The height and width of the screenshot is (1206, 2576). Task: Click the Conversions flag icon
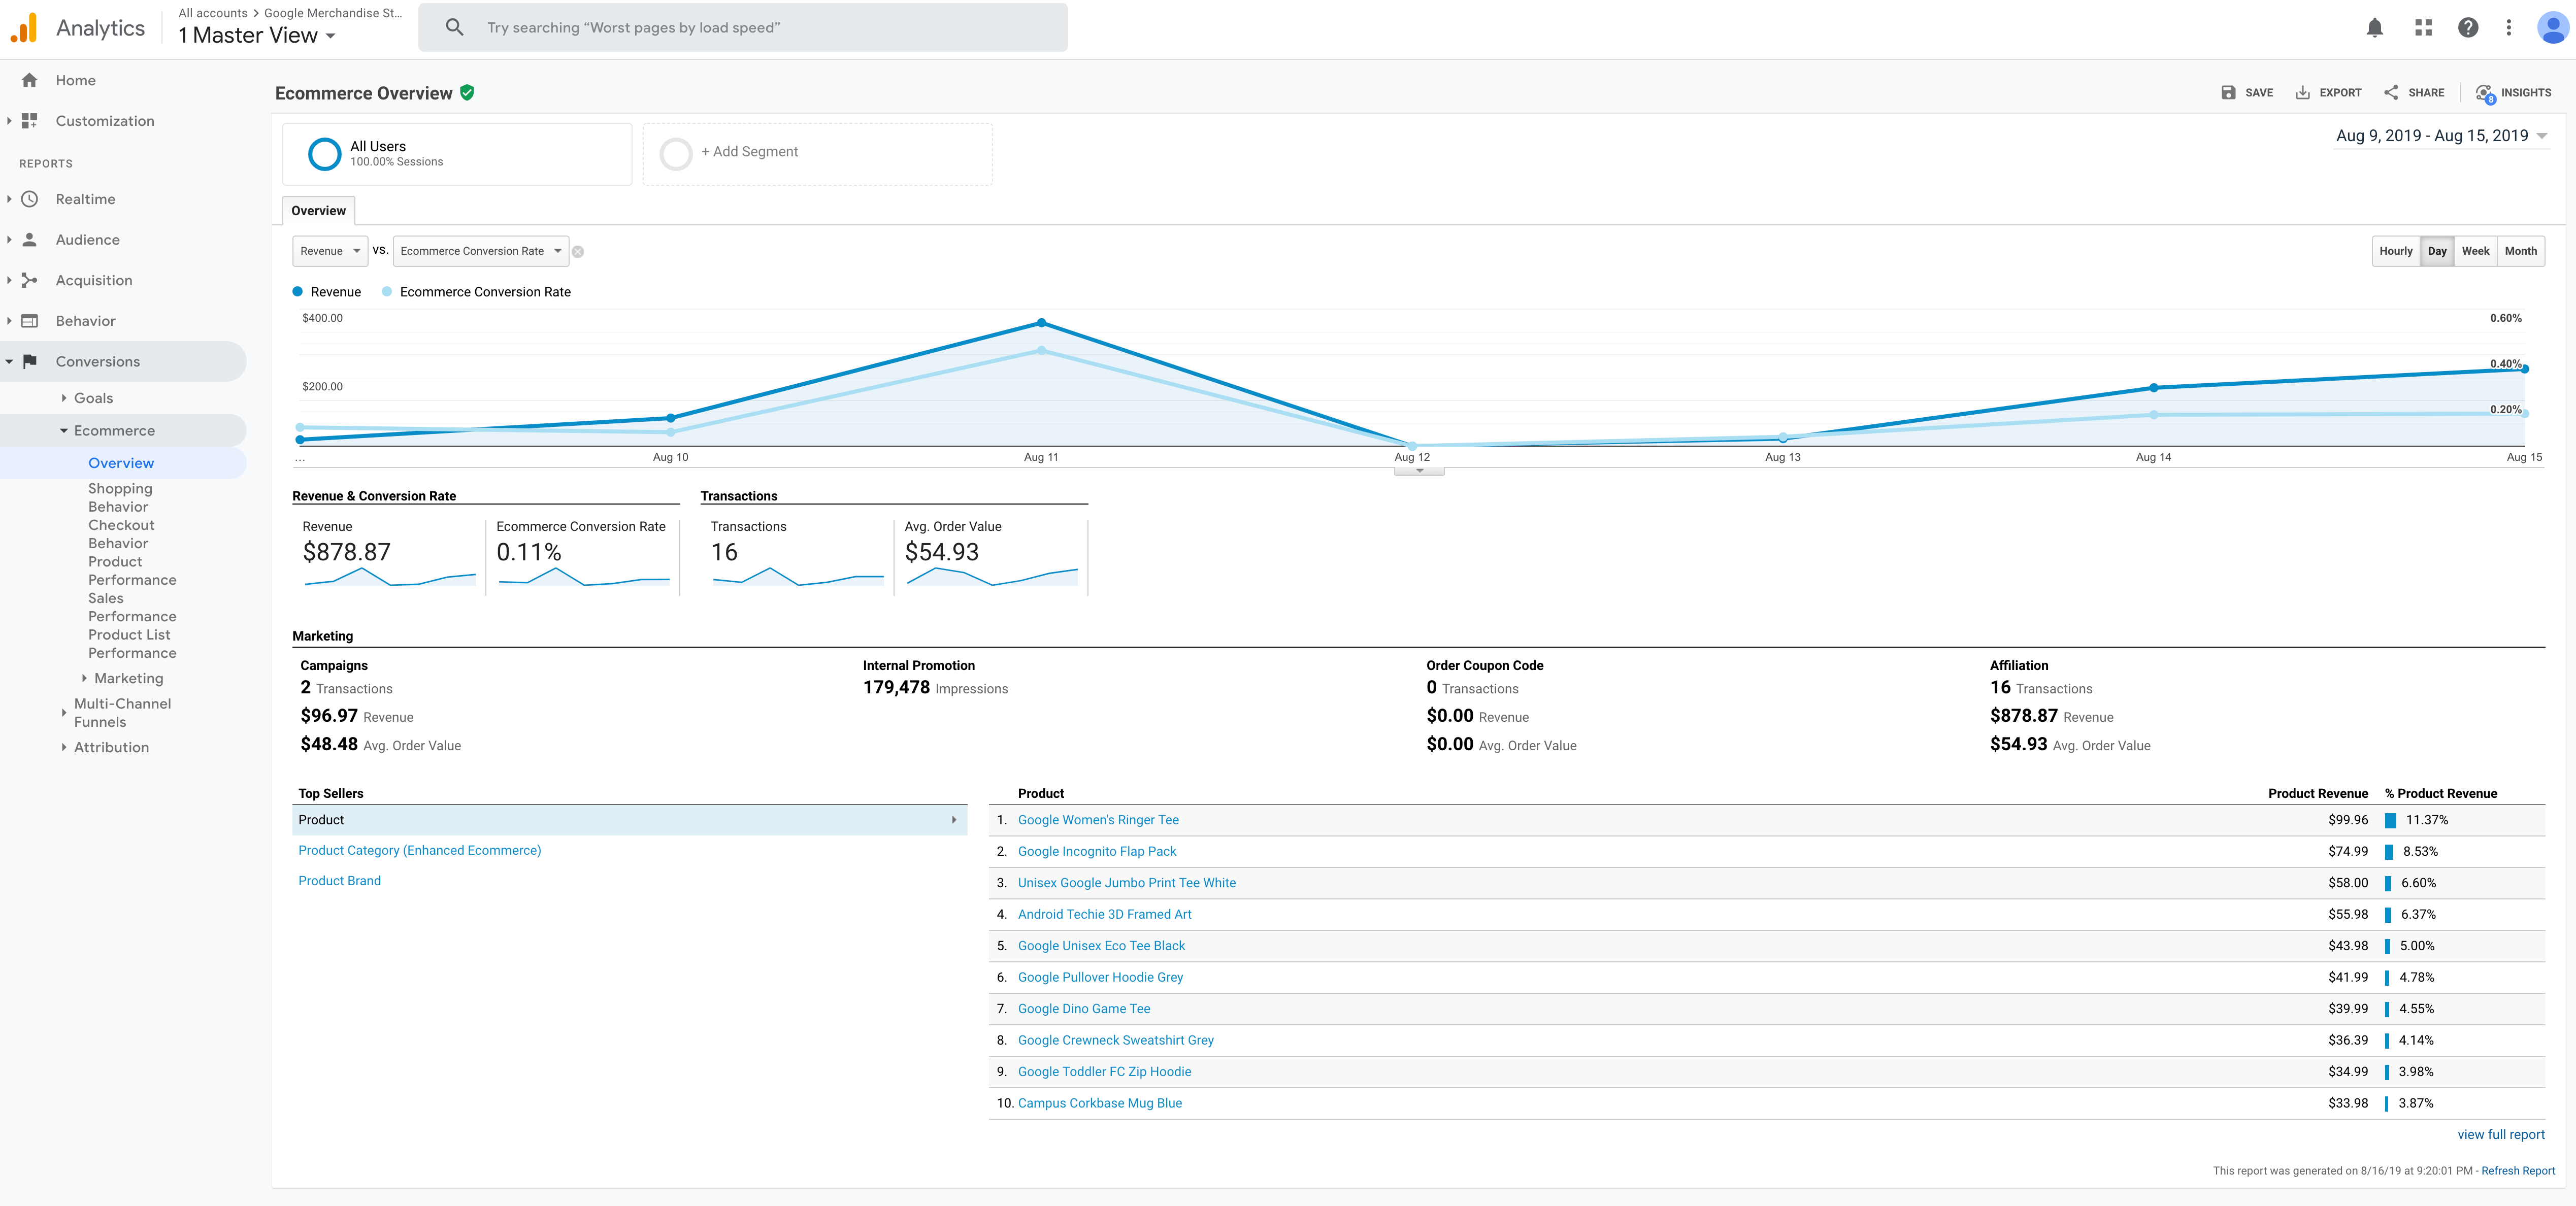(30, 361)
